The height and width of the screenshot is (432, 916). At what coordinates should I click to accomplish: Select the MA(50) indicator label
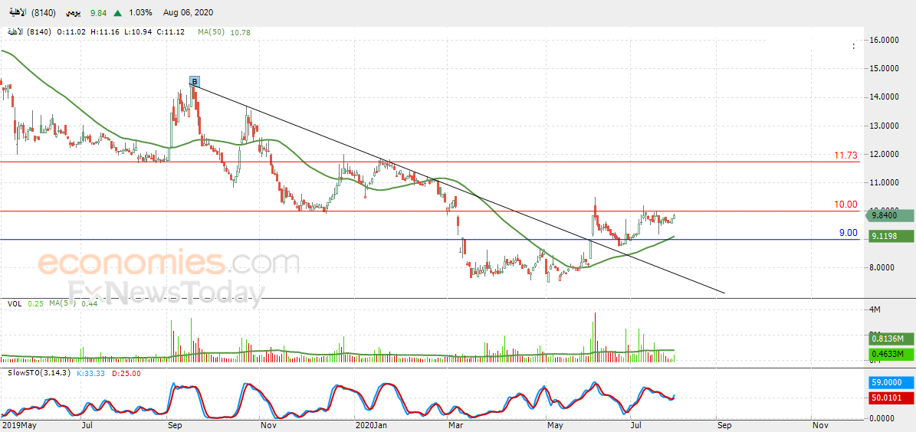click(x=211, y=32)
